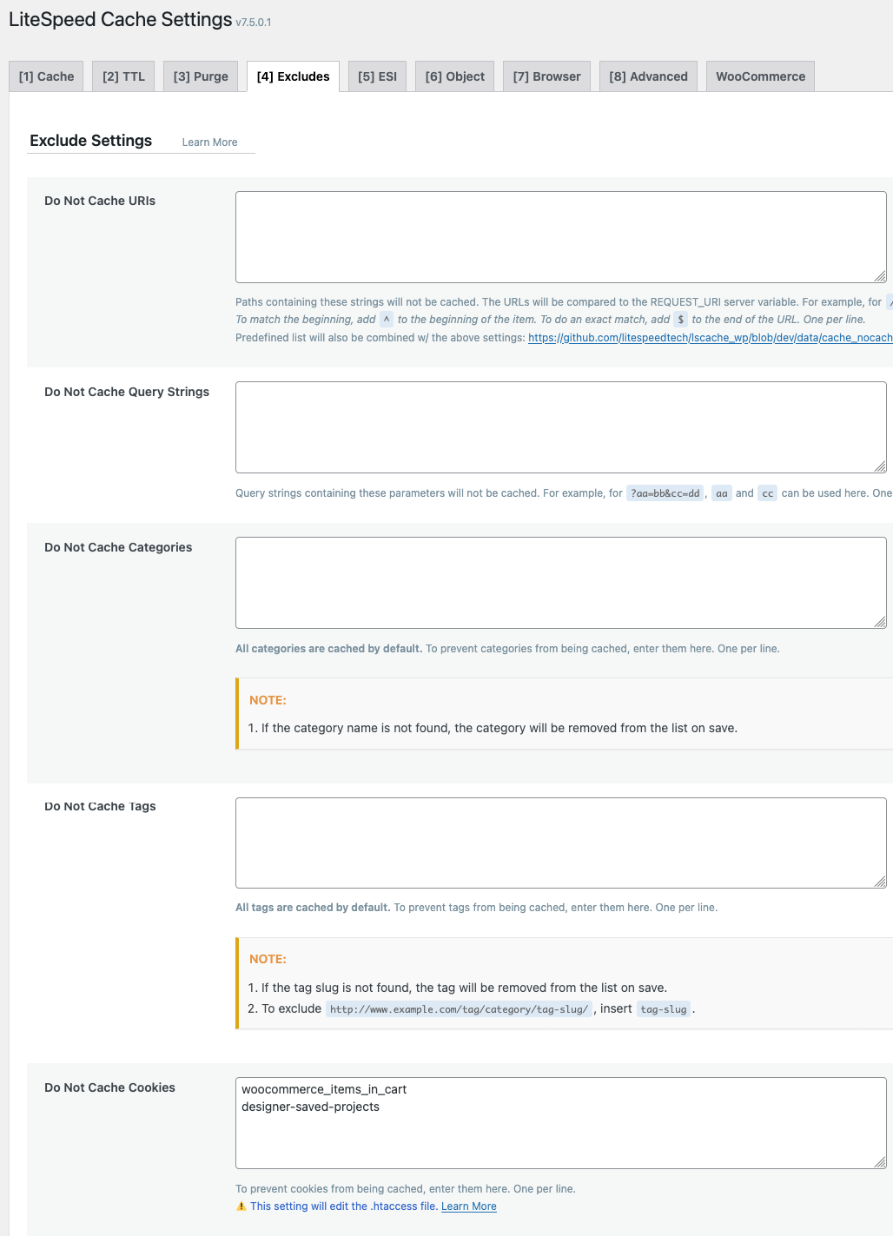
Task: Open the WooCommerce settings tab
Action: (x=760, y=76)
